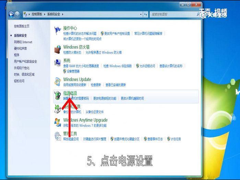Image resolution: width=240 pixels, height=180 pixels.
Task: Click the address bar control panel icon
Action: (25, 14)
